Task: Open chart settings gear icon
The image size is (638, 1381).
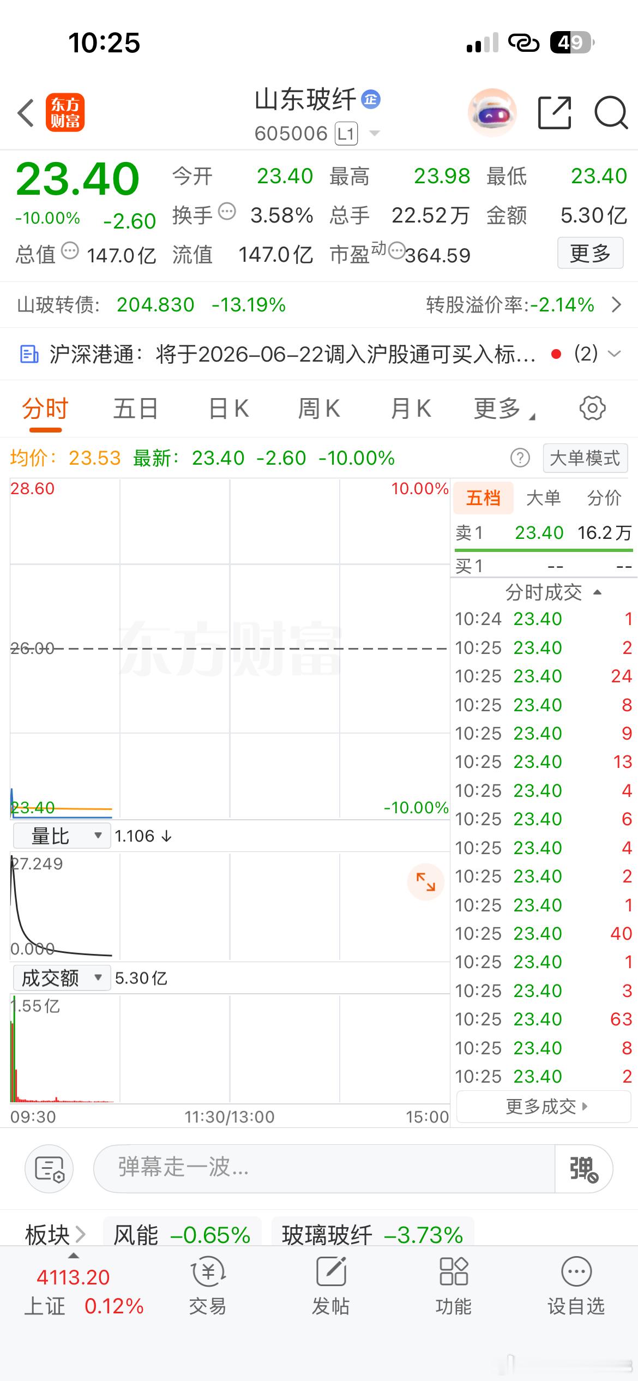Action: pos(592,408)
